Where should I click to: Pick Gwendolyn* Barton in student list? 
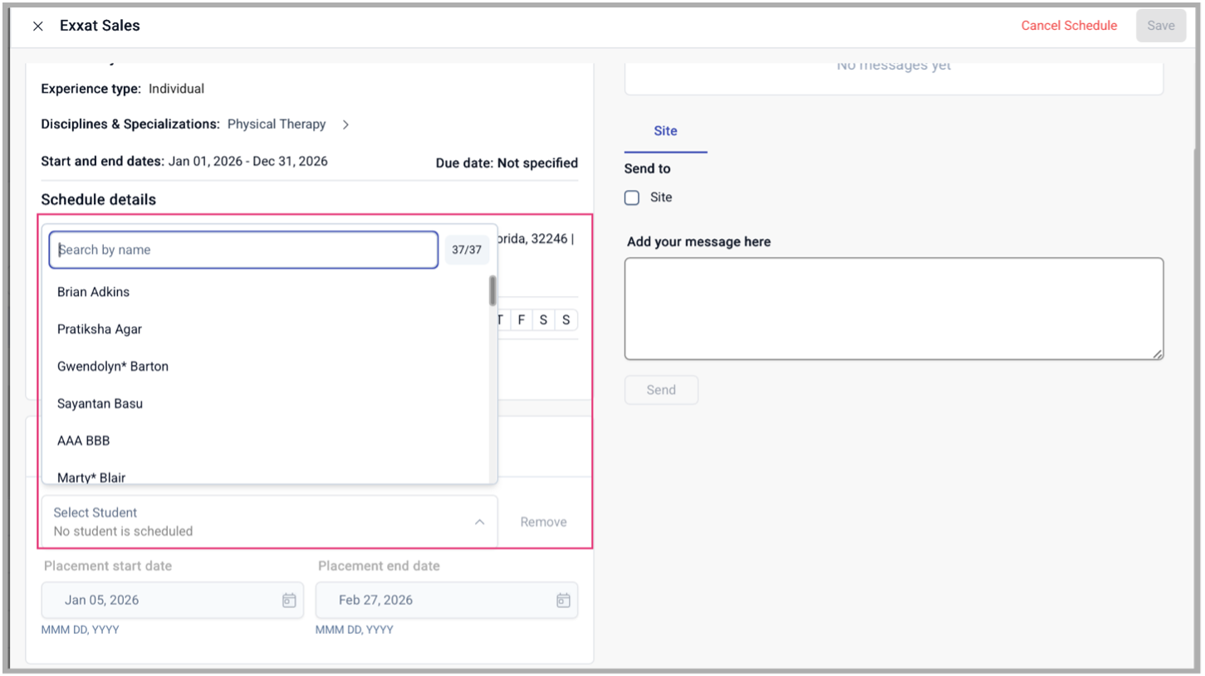113,367
